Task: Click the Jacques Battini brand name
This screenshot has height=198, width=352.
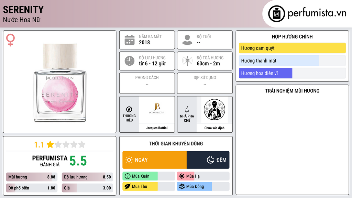Action: (157, 128)
